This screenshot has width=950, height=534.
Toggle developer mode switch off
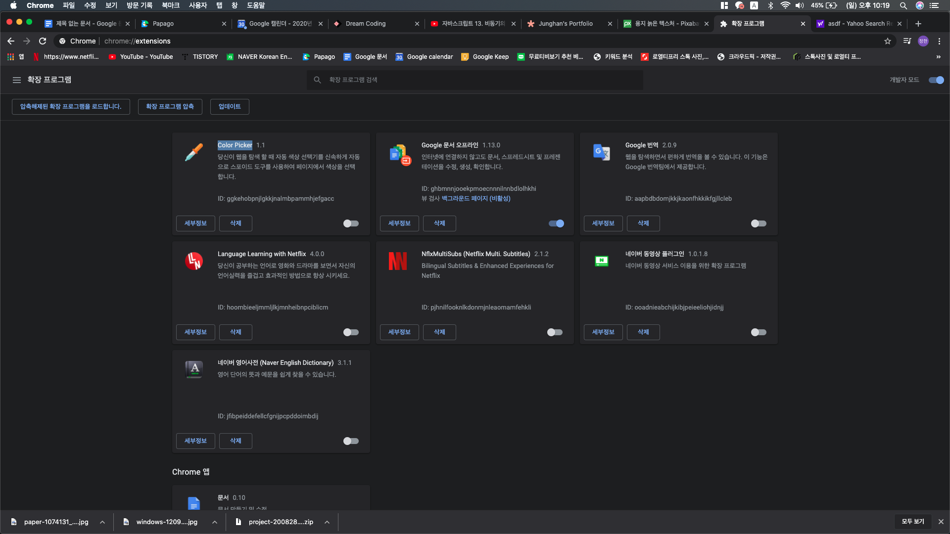pyautogui.click(x=936, y=80)
